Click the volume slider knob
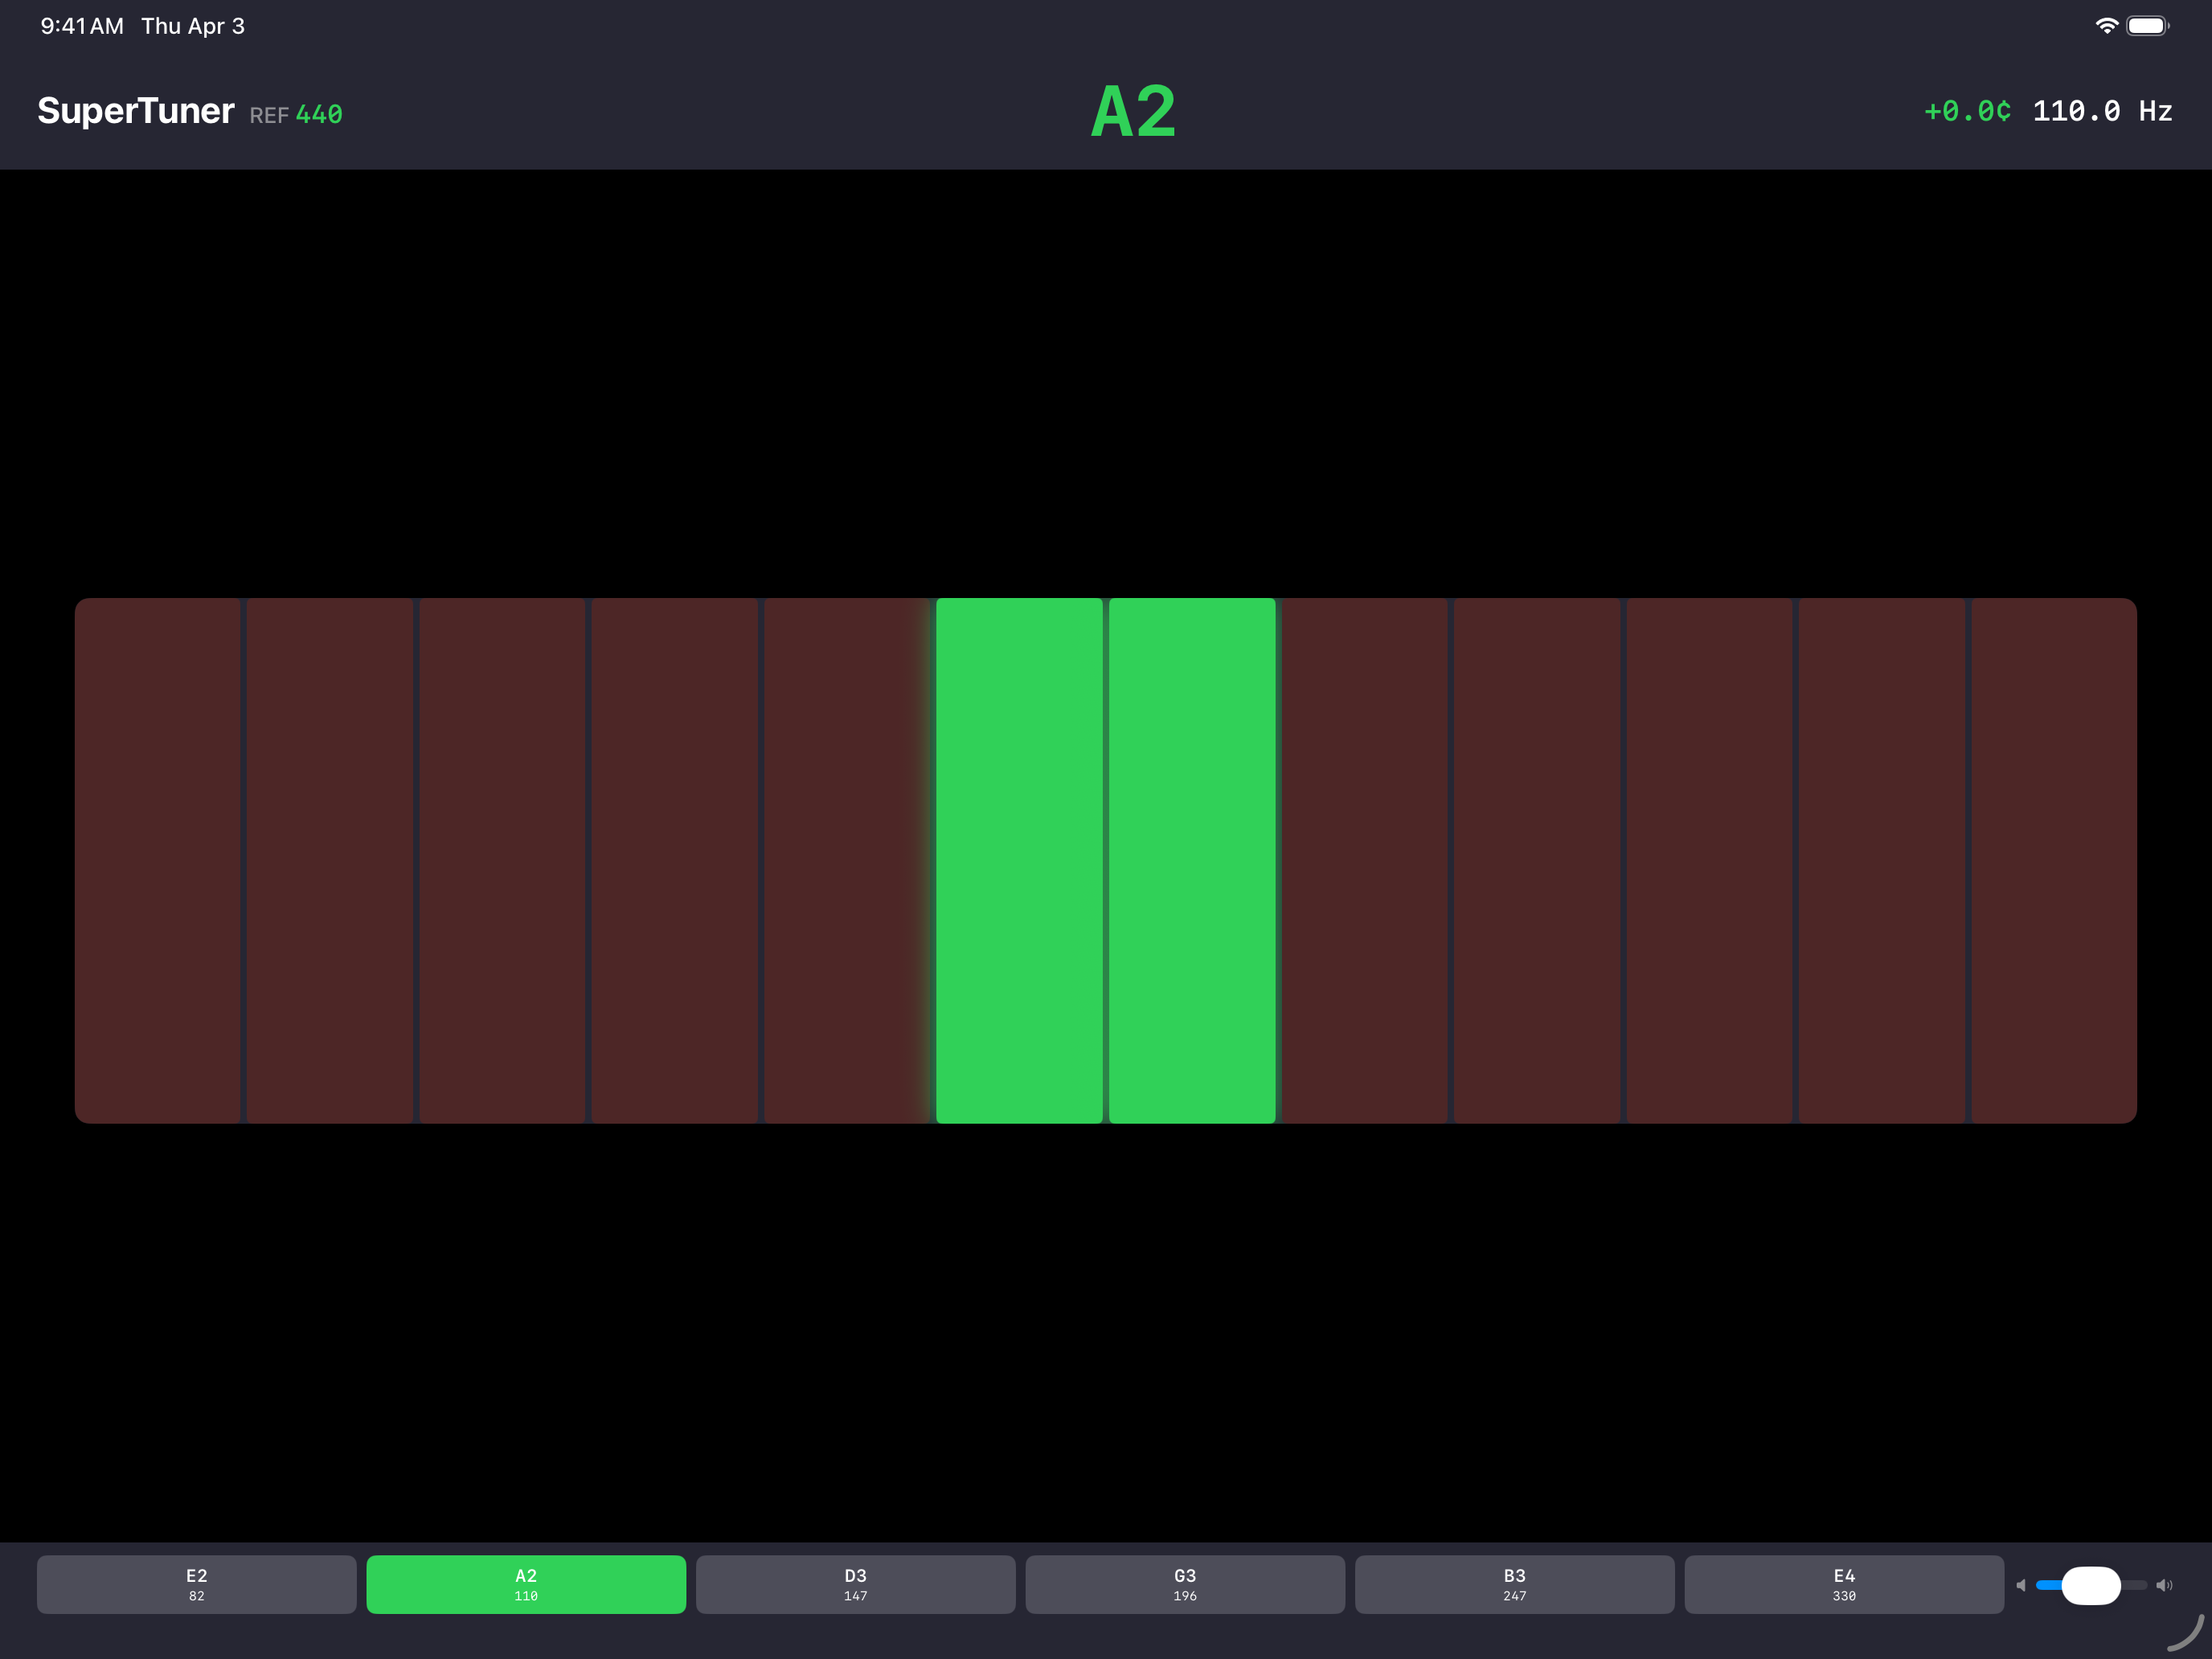 (x=2091, y=1585)
